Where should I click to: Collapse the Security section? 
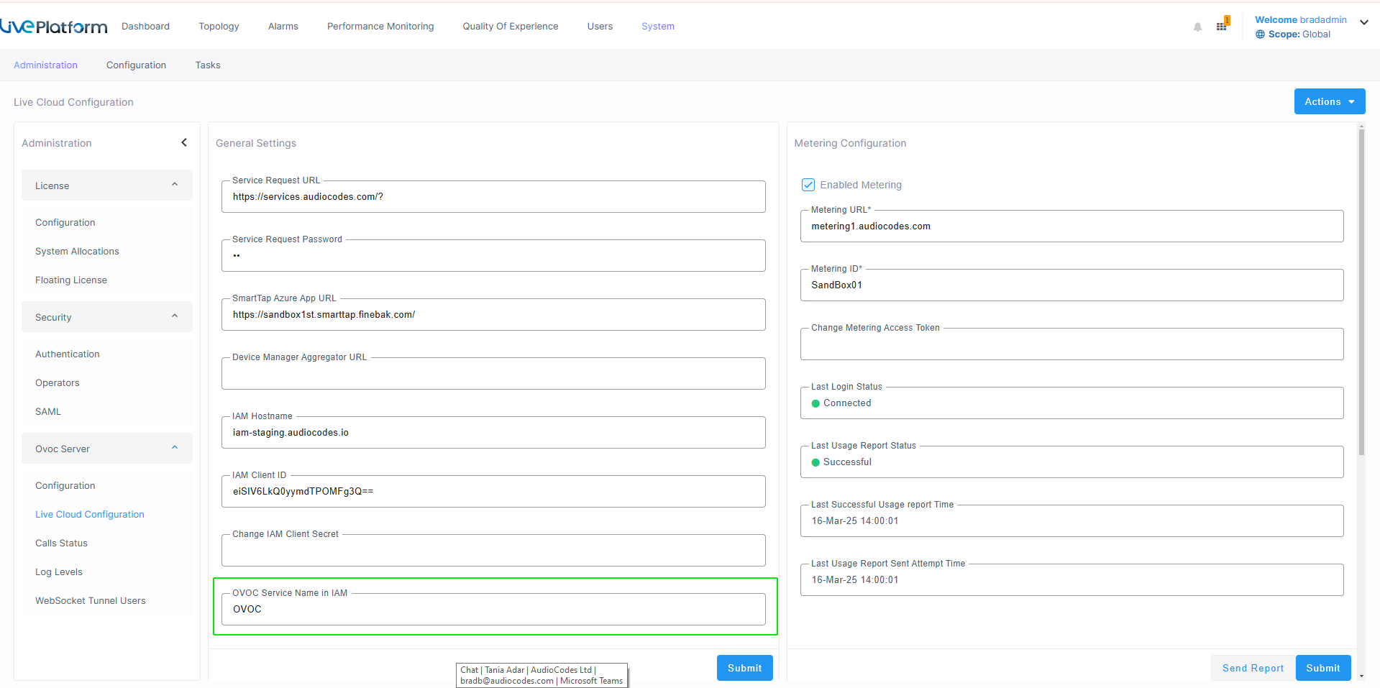point(107,317)
